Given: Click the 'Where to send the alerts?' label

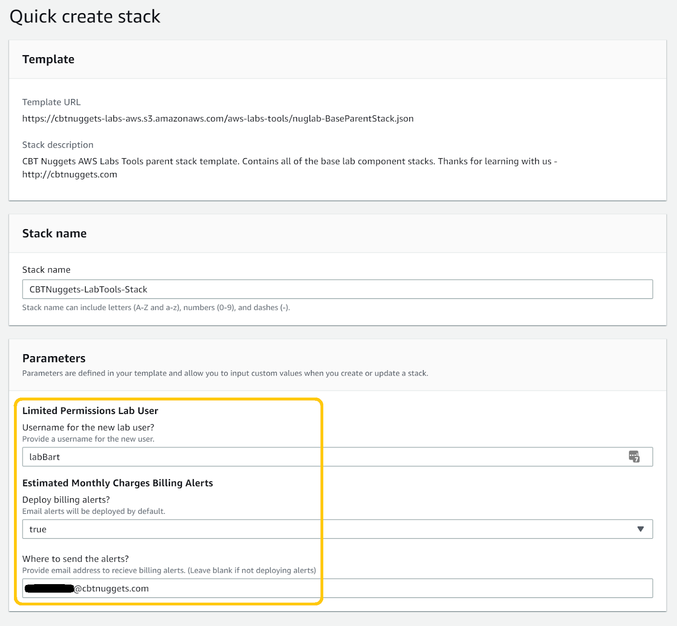Looking at the screenshot, I should (x=76, y=559).
